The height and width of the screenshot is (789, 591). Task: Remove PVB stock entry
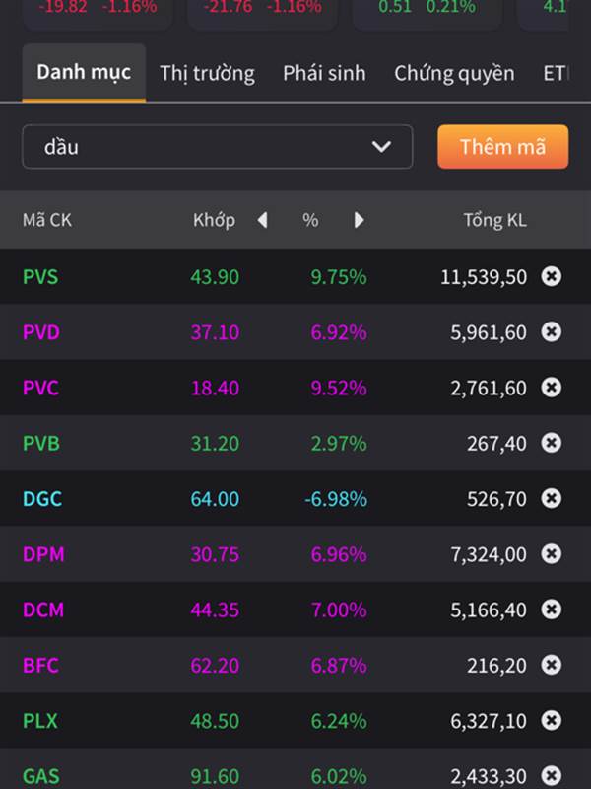point(552,443)
